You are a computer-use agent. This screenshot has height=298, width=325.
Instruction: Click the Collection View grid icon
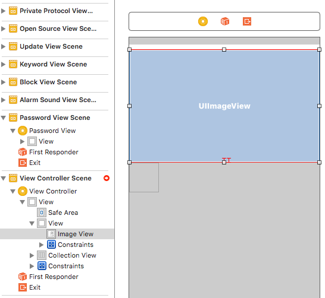pos(42,255)
